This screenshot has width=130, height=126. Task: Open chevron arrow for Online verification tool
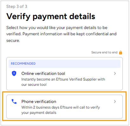115,73
